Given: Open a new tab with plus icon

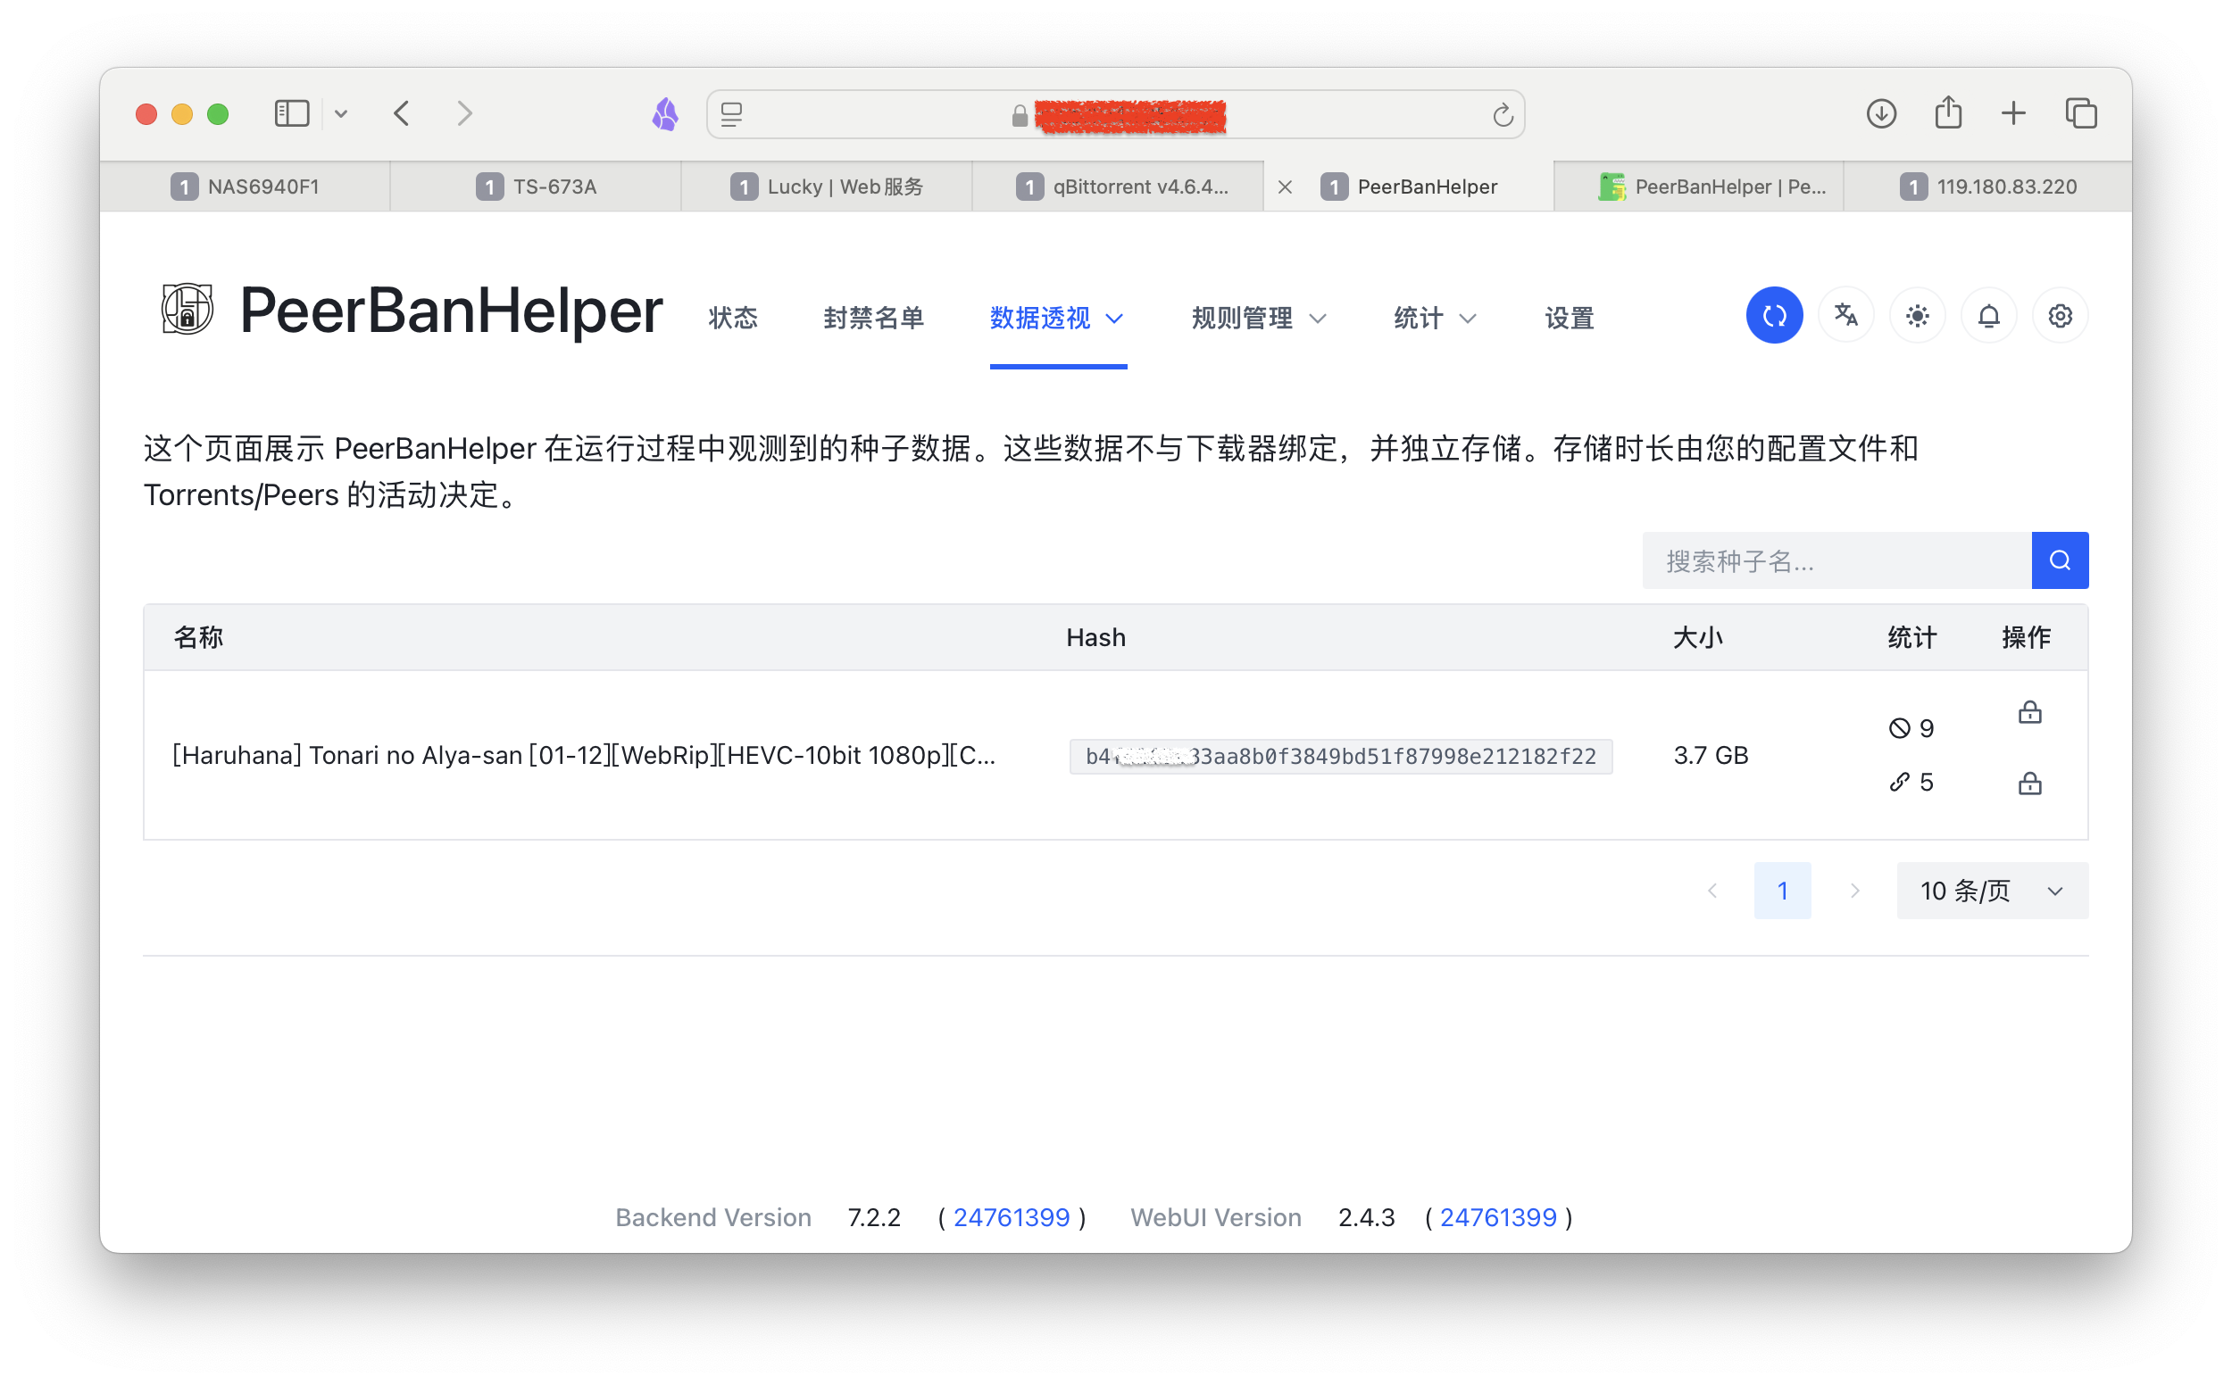Looking at the screenshot, I should [x=2013, y=113].
